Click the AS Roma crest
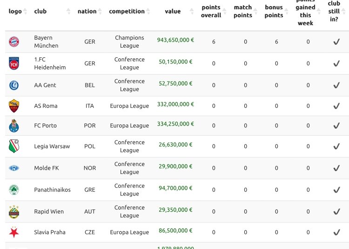The width and height of the screenshot is (349, 249). (x=13, y=106)
